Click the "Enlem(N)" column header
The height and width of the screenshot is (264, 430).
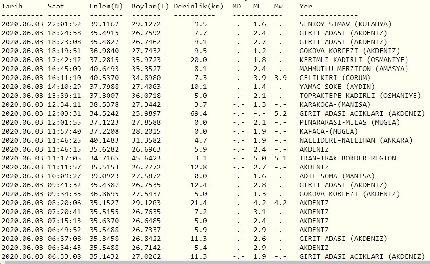pyautogui.click(x=106, y=7)
